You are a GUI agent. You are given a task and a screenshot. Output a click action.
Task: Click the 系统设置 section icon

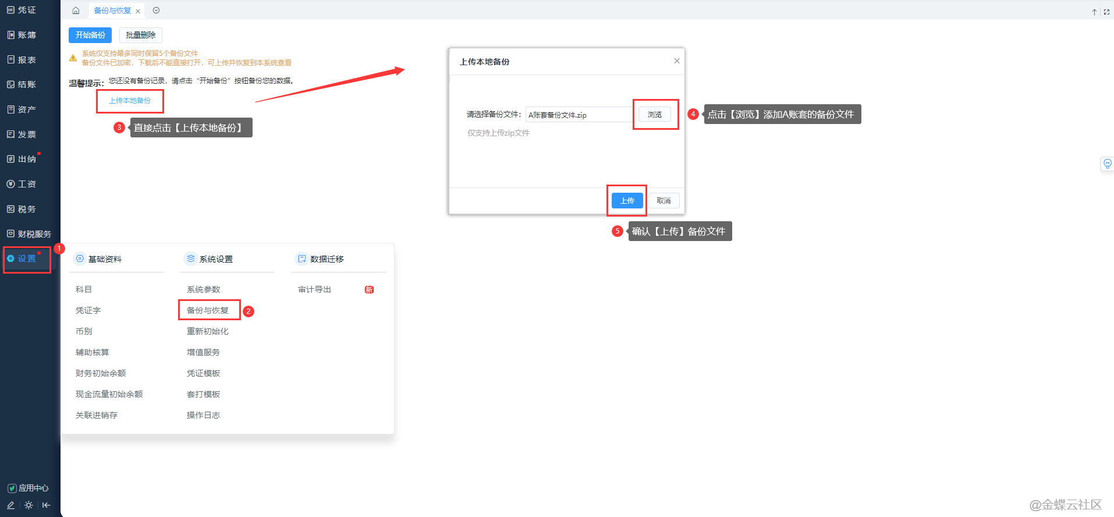pos(191,258)
